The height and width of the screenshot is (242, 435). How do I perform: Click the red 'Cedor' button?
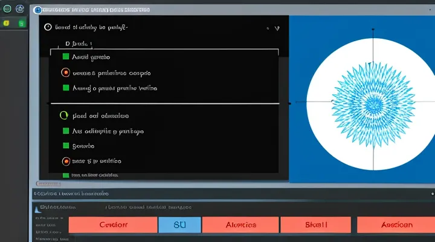pos(112,224)
